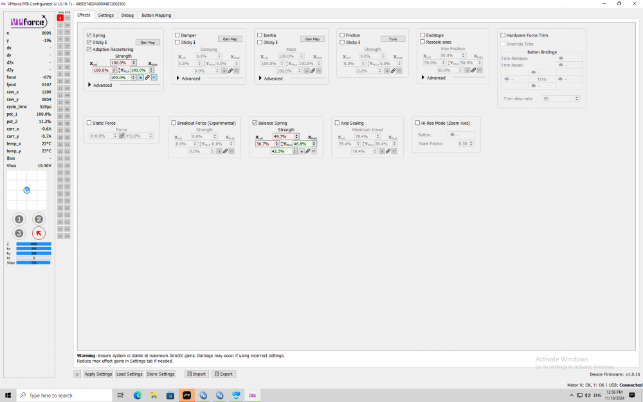Click the red recentering arrow icon
This screenshot has width=643, height=402.
39,232
